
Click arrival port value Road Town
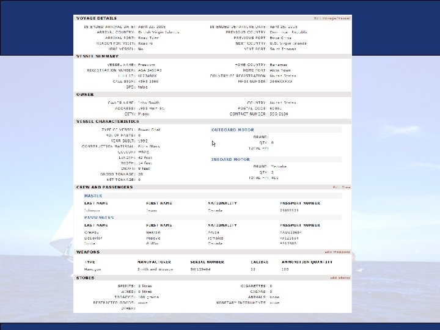(148, 38)
